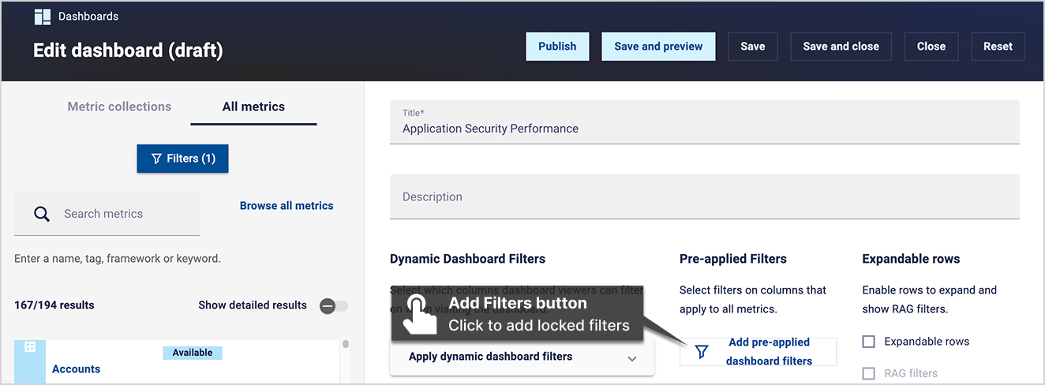The width and height of the screenshot is (1045, 385).
Task: Click the Close button in header
Action: pyautogui.click(x=931, y=47)
